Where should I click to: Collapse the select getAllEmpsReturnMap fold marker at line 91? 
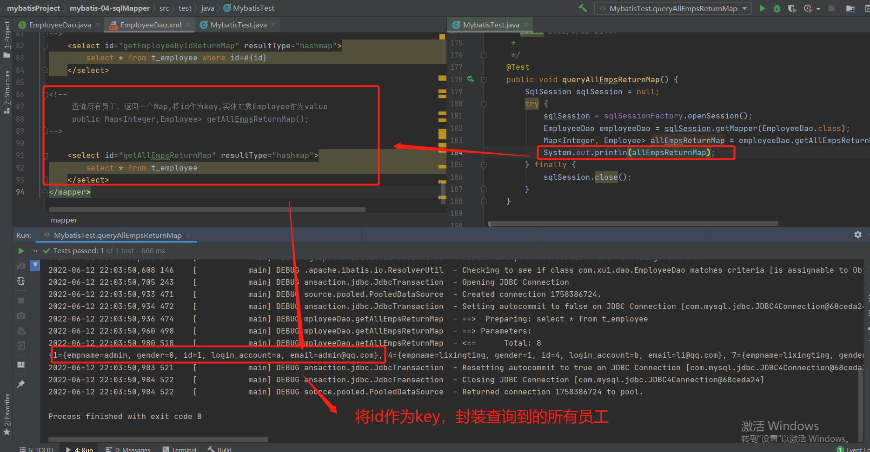click(x=45, y=156)
